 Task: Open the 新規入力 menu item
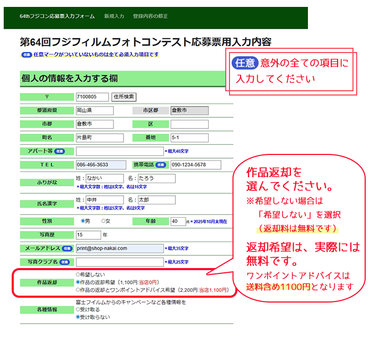pos(114,16)
